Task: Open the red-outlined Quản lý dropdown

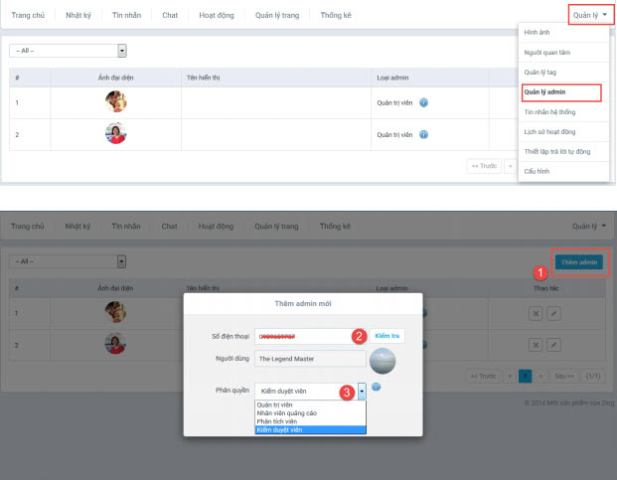Action: [589, 15]
